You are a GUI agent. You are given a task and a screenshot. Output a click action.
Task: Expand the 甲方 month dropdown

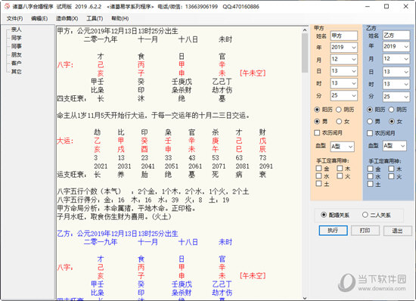coord(354,60)
